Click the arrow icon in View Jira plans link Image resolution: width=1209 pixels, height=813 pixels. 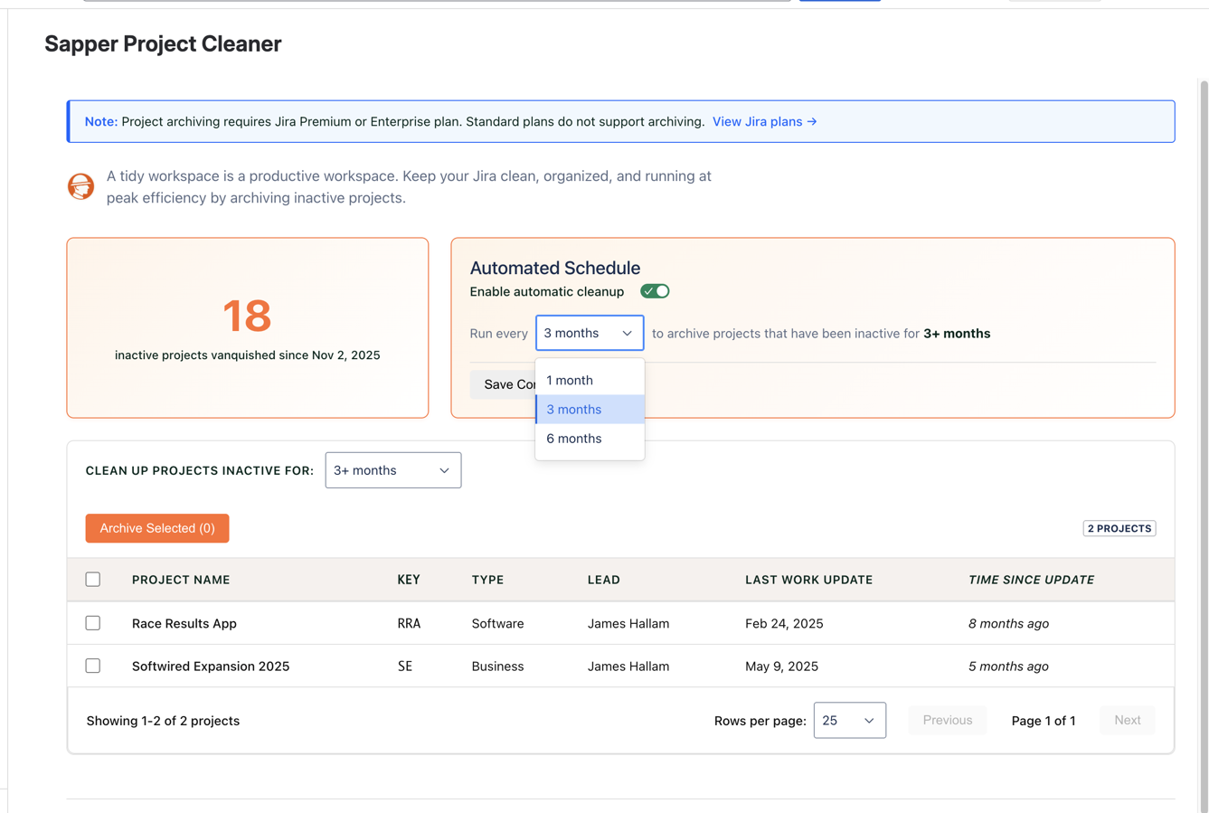(x=810, y=121)
